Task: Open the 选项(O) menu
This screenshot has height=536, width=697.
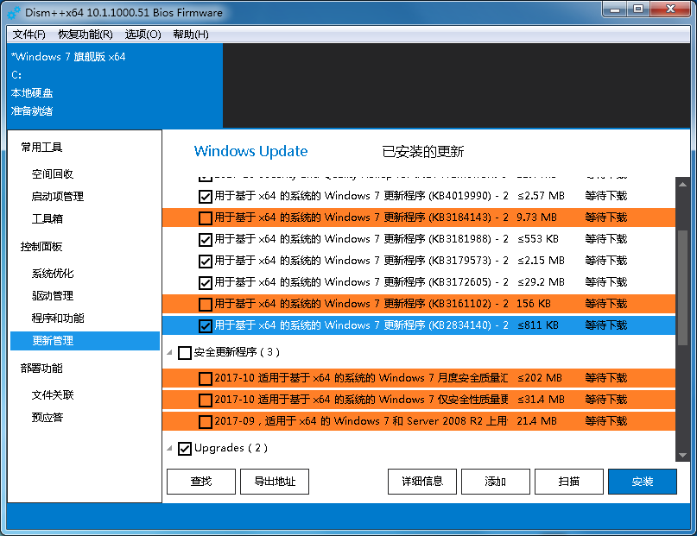Action: pyautogui.click(x=143, y=35)
